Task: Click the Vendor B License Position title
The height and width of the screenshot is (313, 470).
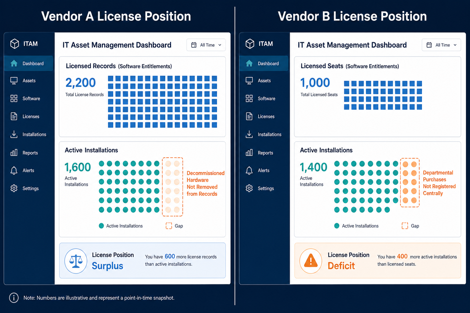Action: (352, 16)
